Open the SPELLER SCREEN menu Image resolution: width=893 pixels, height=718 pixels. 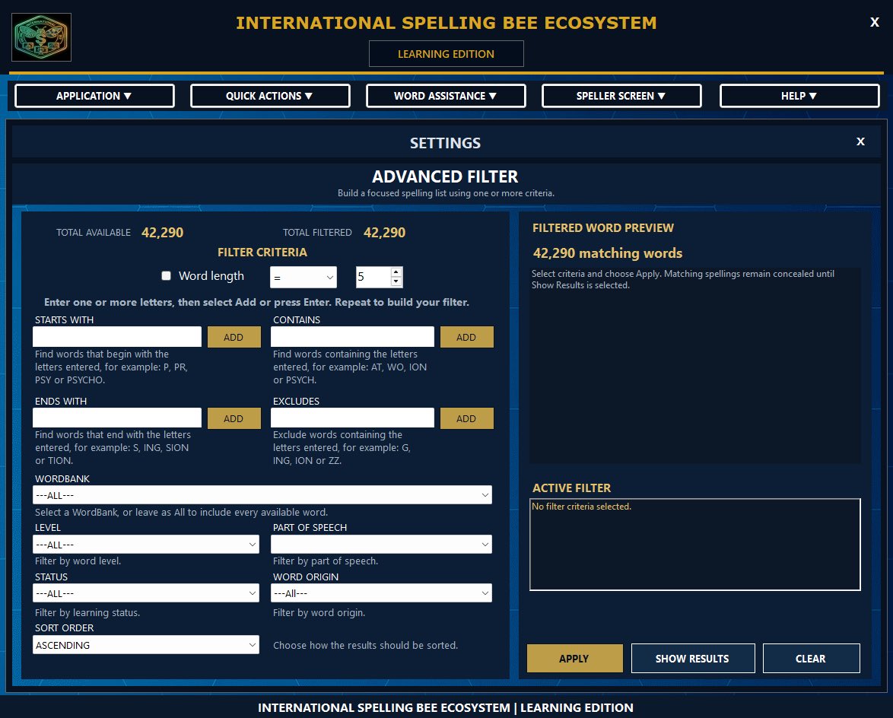tap(621, 96)
